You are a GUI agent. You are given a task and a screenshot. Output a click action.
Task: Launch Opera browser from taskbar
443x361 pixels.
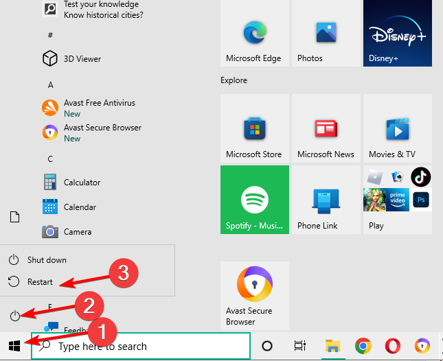click(x=393, y=346)
